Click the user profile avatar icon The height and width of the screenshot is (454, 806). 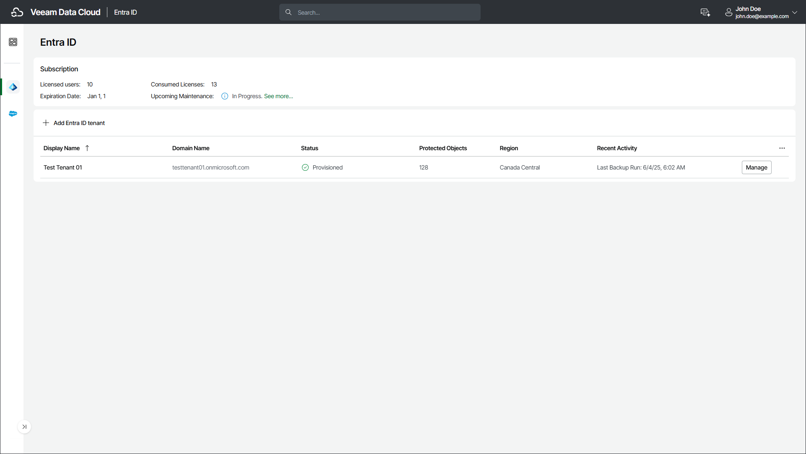coord(729,13)
